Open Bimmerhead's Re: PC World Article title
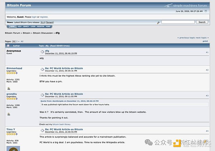Image resolution: width=215 pixels, height=151 pixels. (64, 68)
